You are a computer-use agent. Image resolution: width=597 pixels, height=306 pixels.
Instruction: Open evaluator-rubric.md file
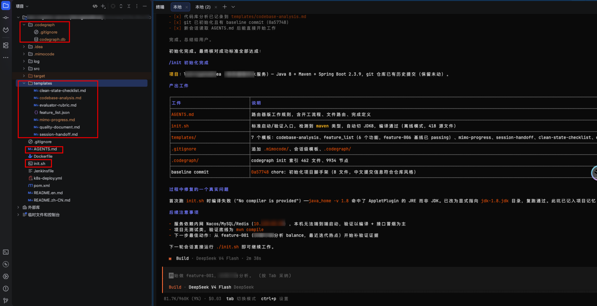click(55, 105)
